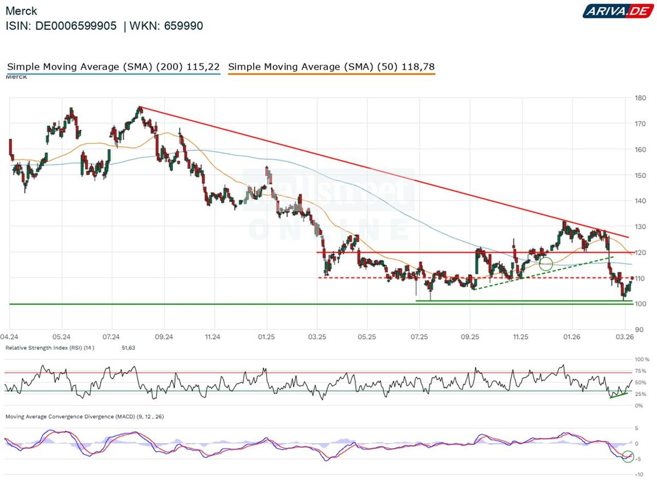This screenshot has height=482, width=657.
Task: Click the green circle marker on the MACD crossover
Action: pyautogui.click(x=627, y=456)
